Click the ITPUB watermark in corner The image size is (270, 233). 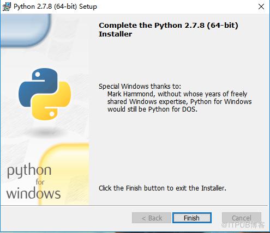243,225
